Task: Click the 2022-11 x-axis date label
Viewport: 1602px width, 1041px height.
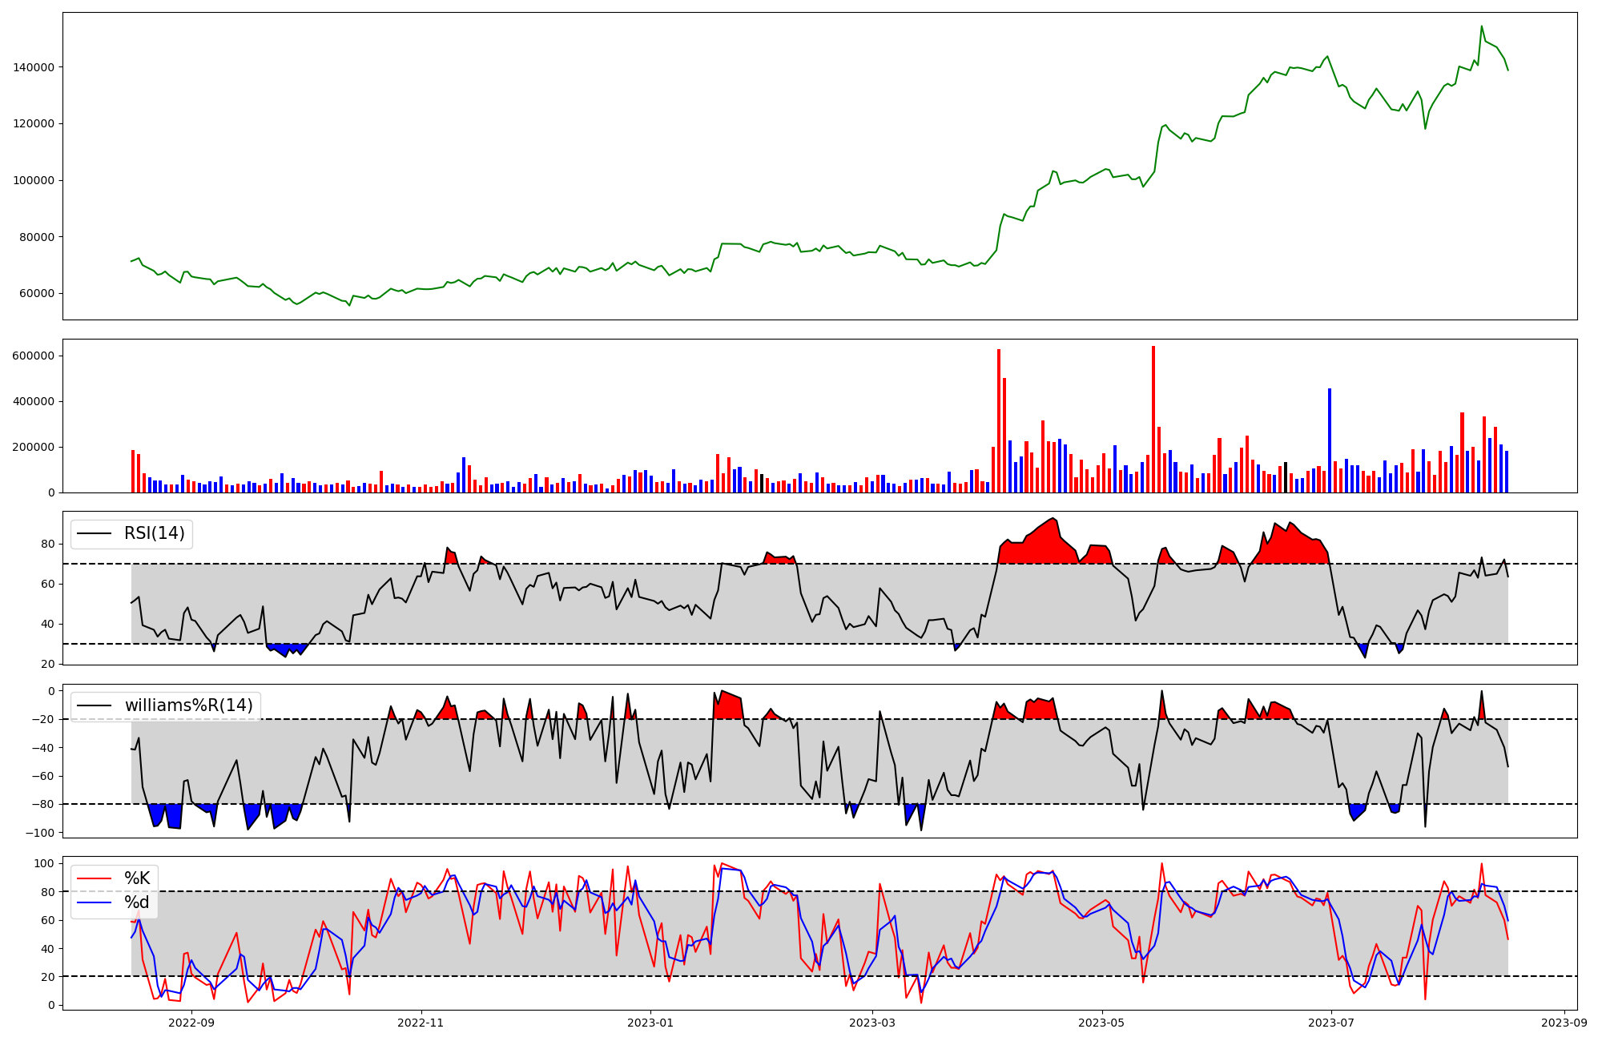Action: 421,1023
